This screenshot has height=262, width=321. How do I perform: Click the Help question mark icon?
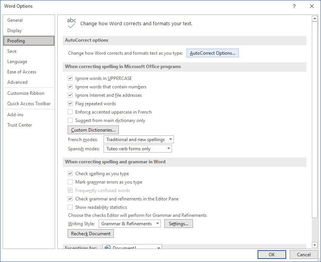(294, 6)
